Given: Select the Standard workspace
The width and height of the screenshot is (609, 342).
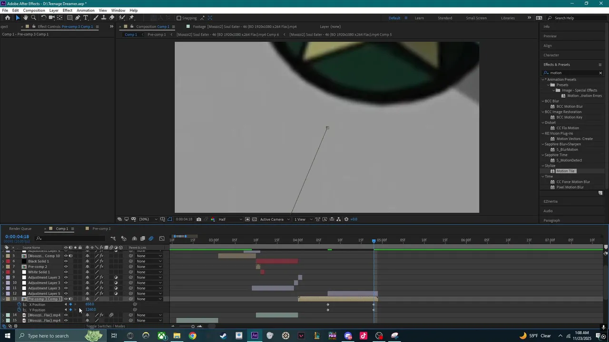Looking at the screenshot, I should (445, 18).
